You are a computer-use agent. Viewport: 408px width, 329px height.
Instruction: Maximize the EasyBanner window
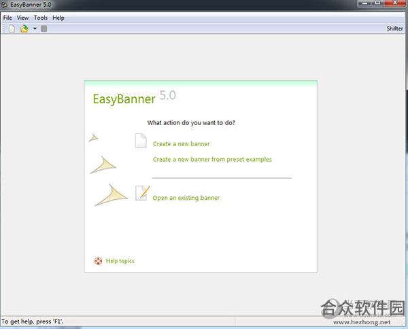pos(377,3)
